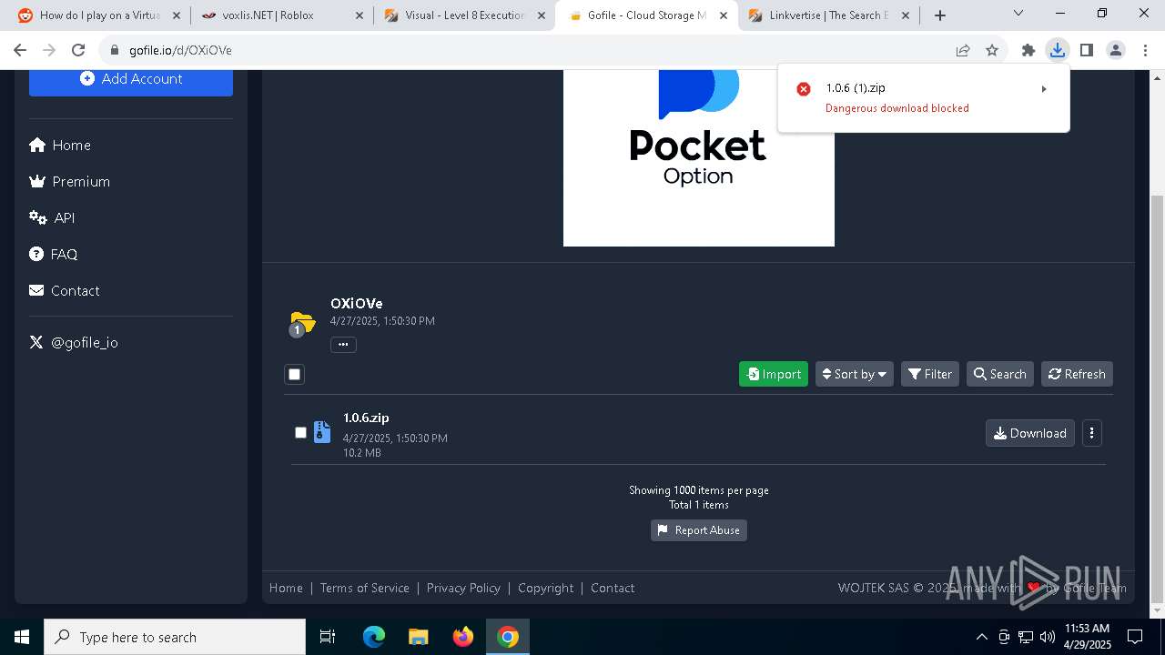Launch Microsoft Edge from taskbar
The image size is (1165, 655).
point(374,637)
